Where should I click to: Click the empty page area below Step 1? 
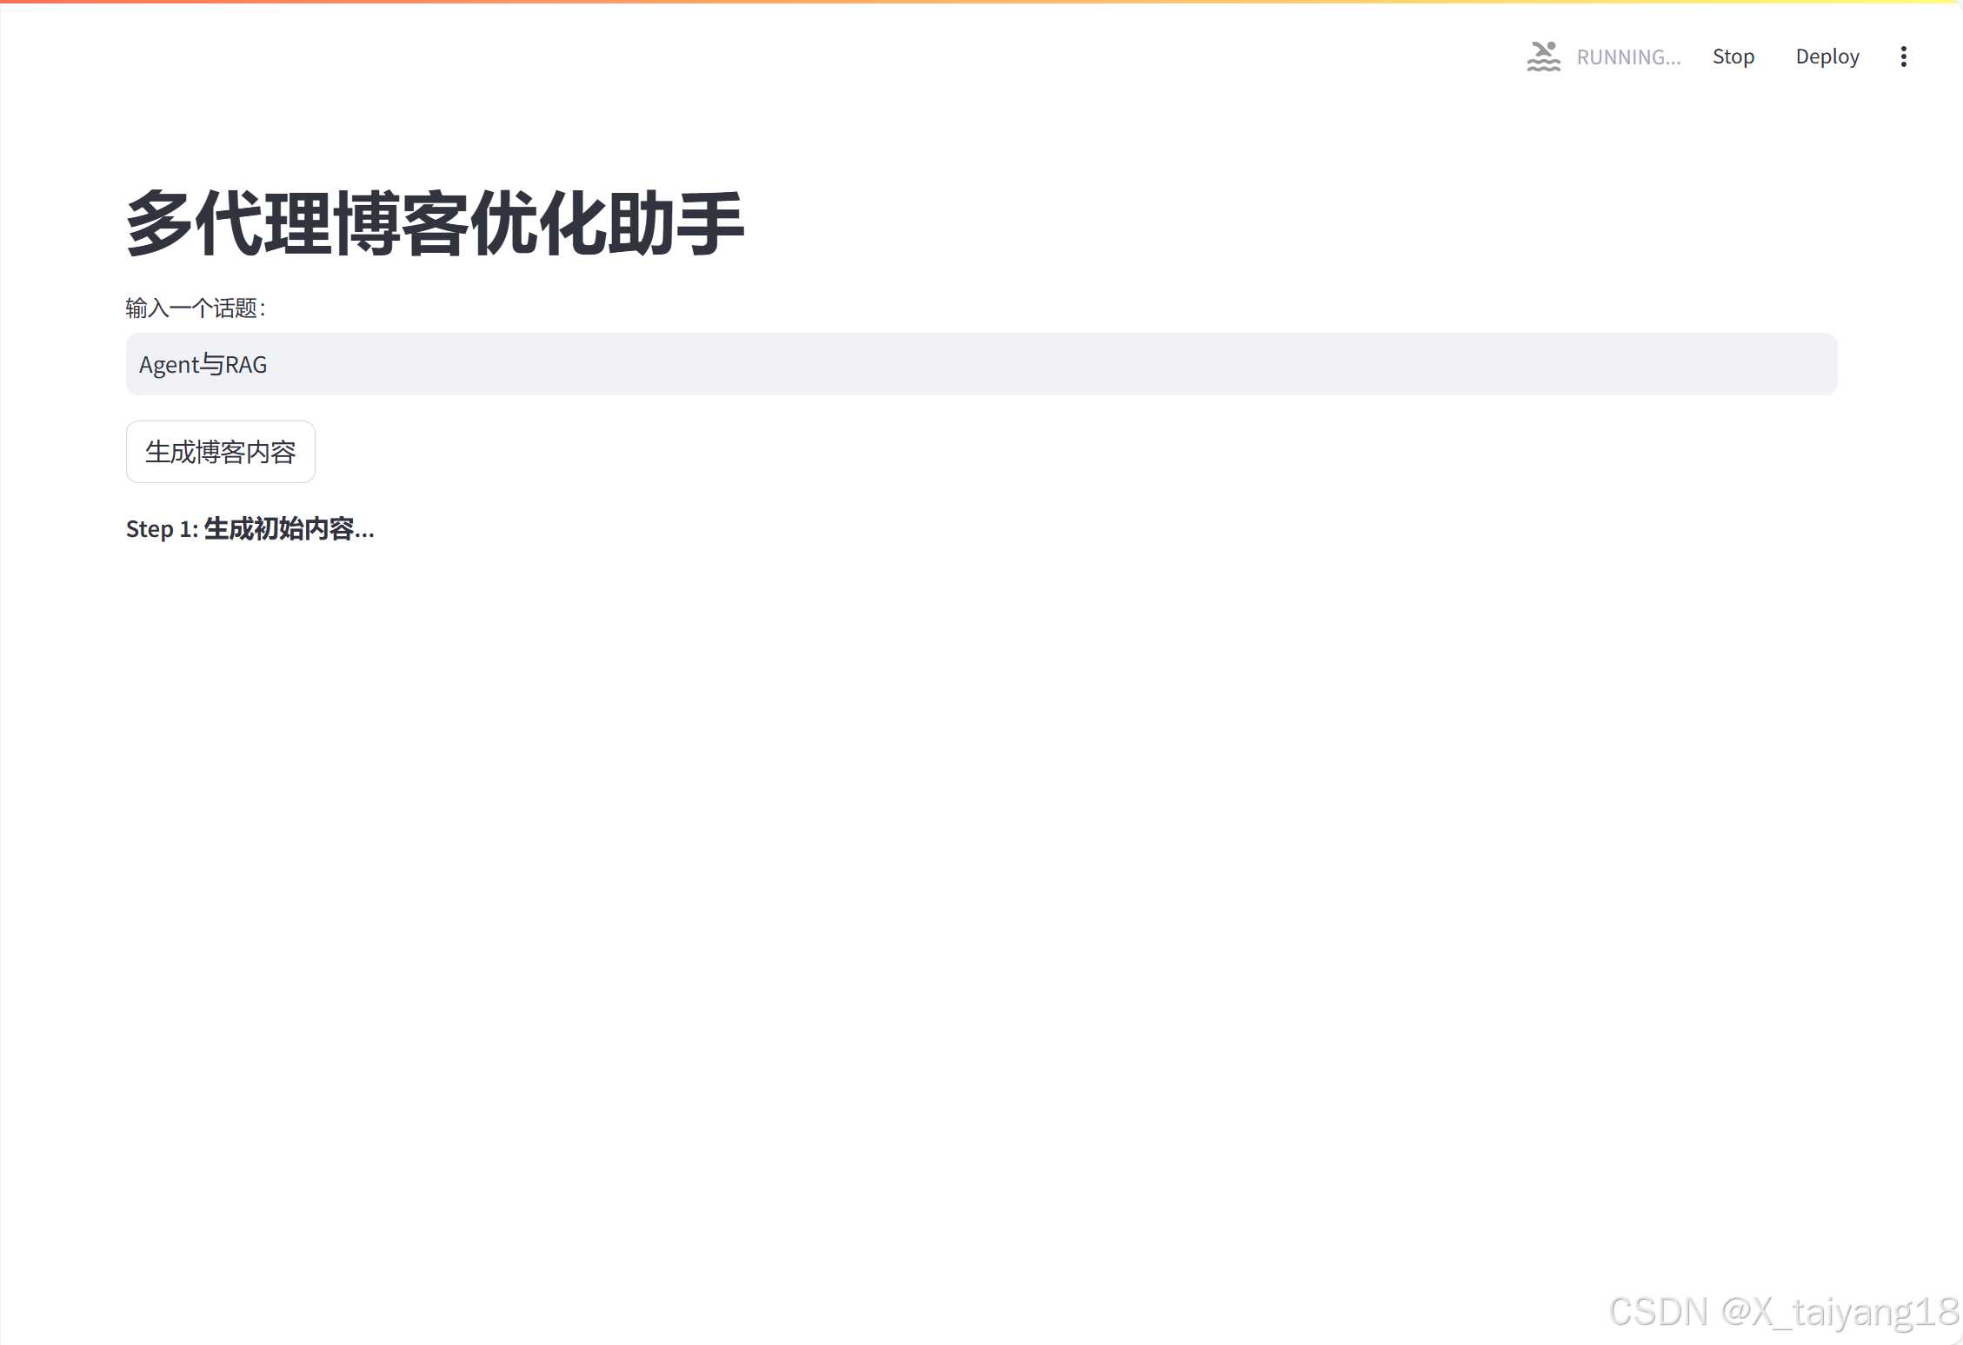coord(981,869)
